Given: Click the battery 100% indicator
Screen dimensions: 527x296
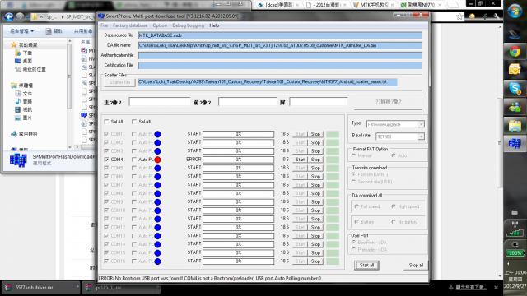Looking at the screenshot, I should tap(515, 253).
